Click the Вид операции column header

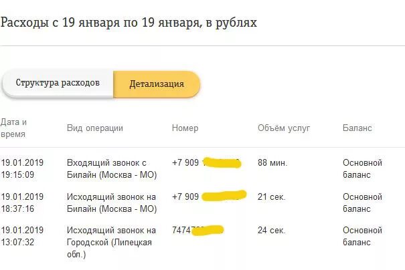pos(95,128)
